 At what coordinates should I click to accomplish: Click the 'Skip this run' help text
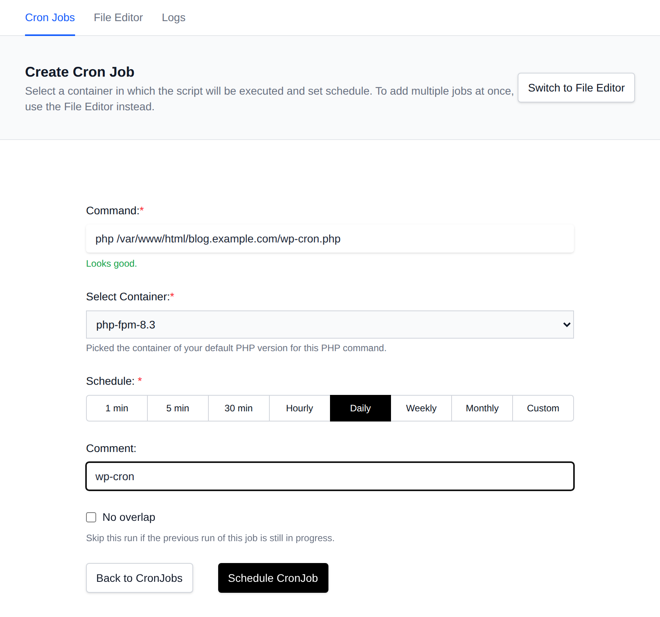point(210,538)
